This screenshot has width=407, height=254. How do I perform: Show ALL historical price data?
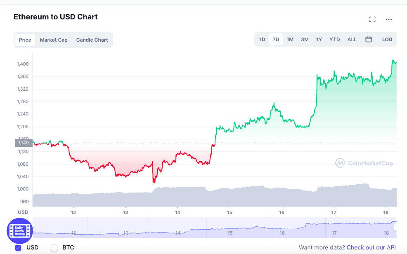pyautogui.click(x=352, y=40)
